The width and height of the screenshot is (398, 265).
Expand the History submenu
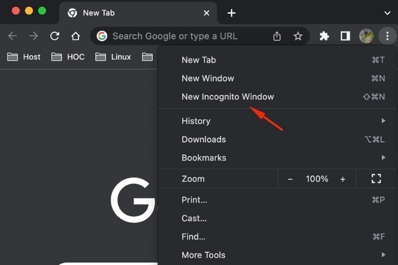(x=277, y=121)
